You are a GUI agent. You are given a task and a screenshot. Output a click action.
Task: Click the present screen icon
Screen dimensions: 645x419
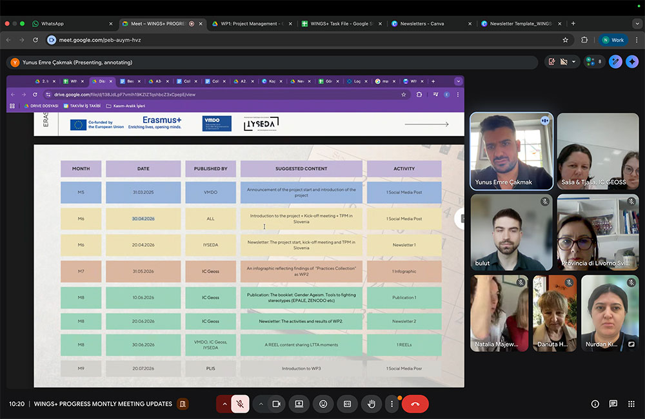pyautogui.click(x=299, y=404)
